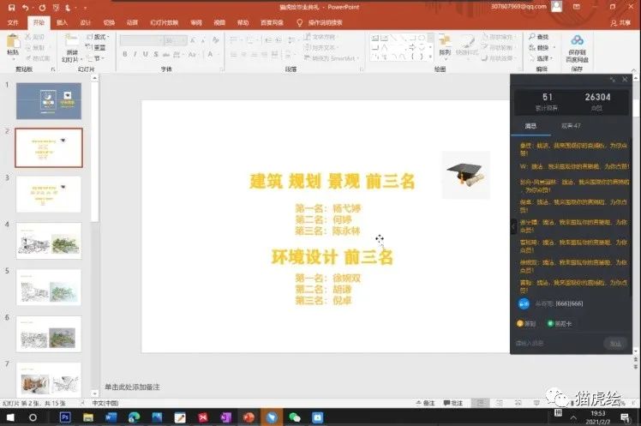Click the lightbulb 操作说明搜索 search box
The height and width of the screenshot is (426, 641).
[320, 22]
